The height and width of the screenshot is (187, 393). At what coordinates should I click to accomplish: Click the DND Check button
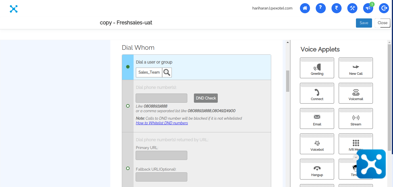(x=206, y=98)
